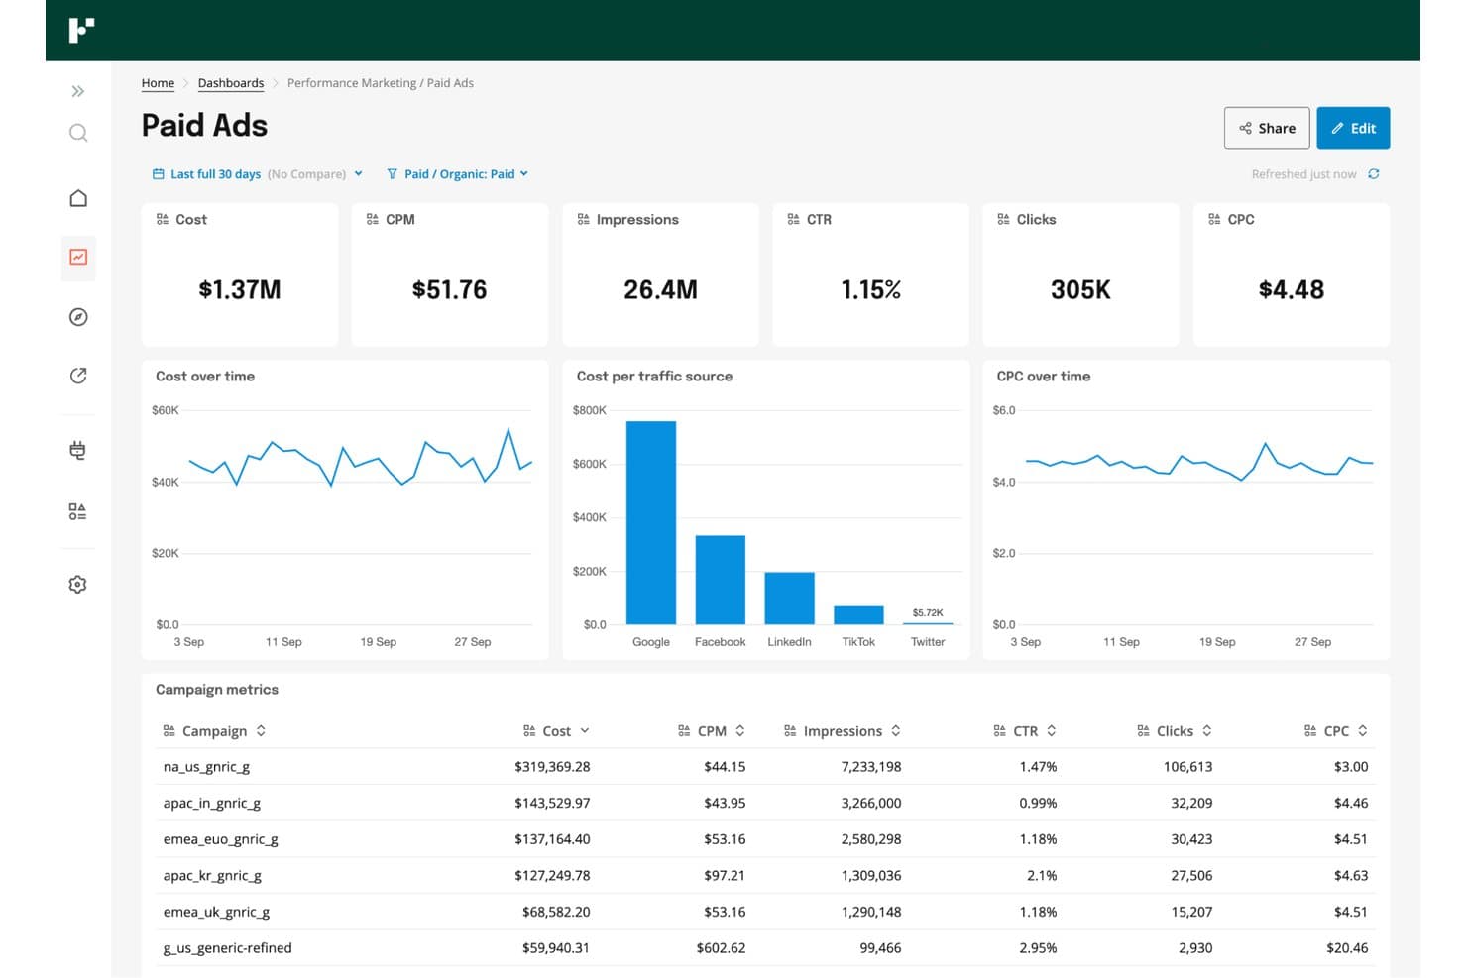Click the metric icon on Cost card
The height and width of the screenshot is (978, 1467).
163,220
